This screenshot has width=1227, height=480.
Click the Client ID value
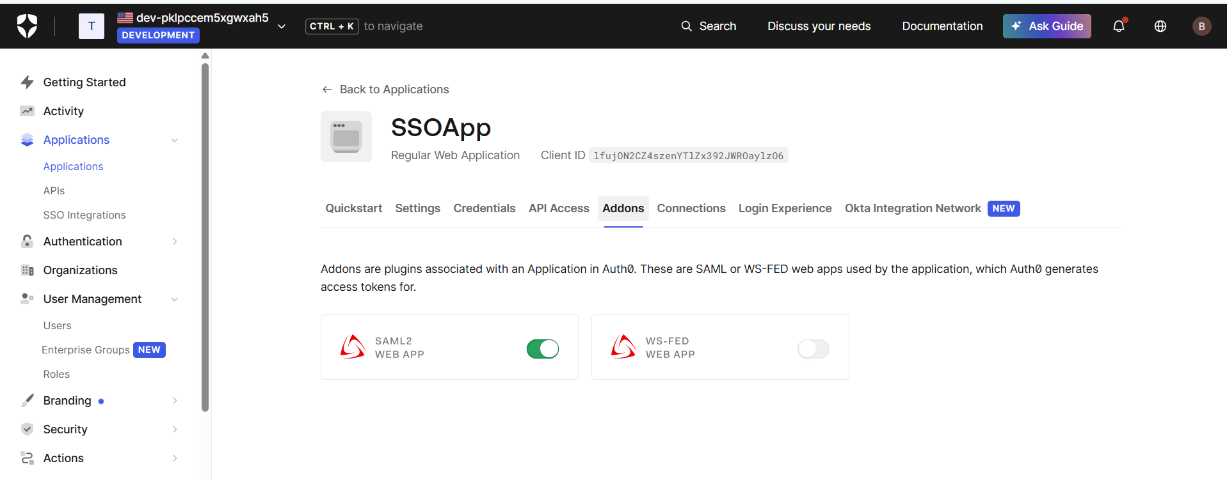[x=688, y=155]
